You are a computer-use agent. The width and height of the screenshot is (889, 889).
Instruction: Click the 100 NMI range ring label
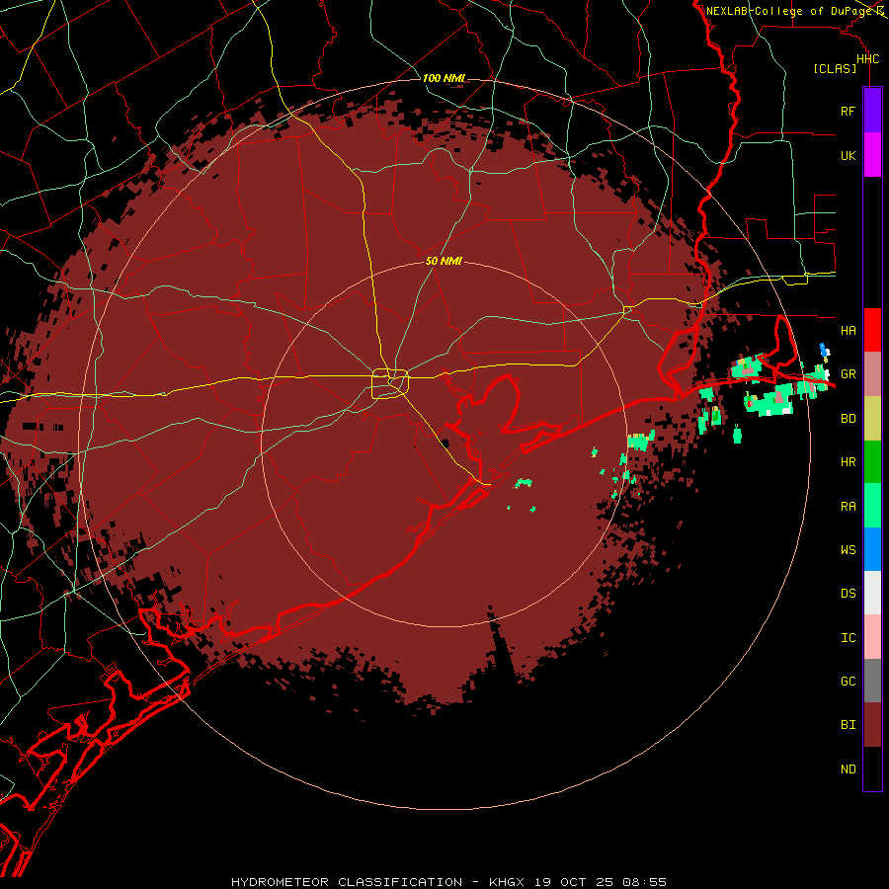click(444, 78)
